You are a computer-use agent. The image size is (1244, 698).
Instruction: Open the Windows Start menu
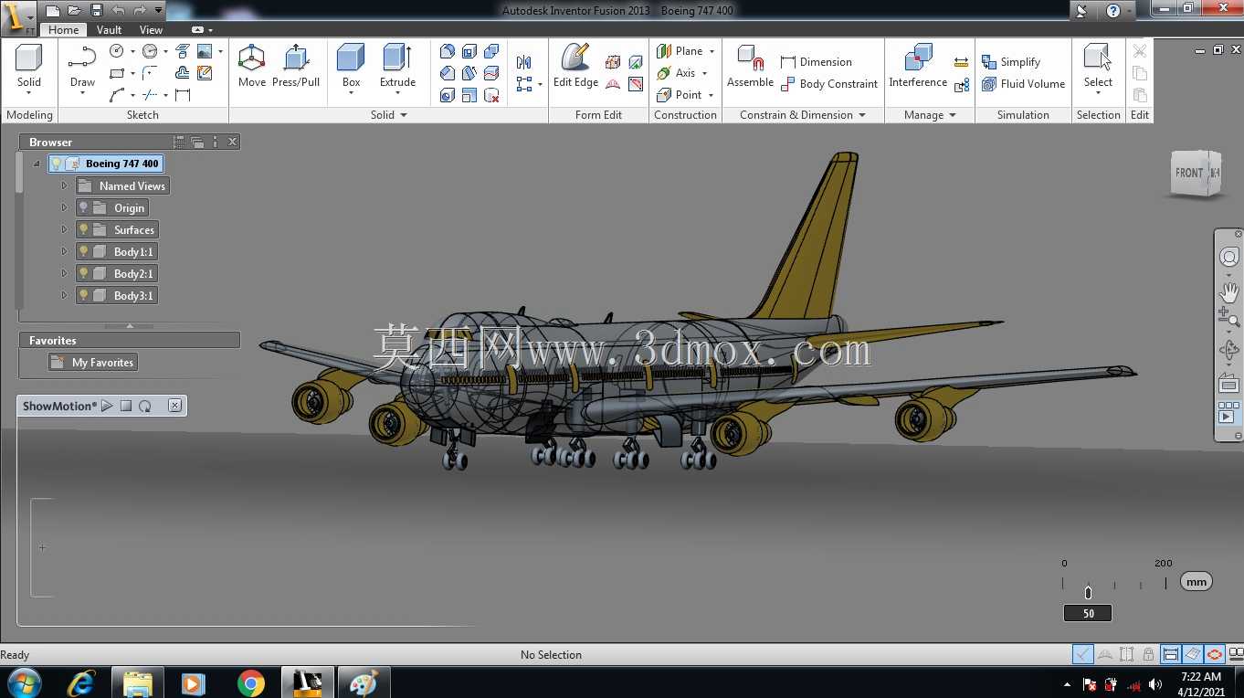coord(23,683)
